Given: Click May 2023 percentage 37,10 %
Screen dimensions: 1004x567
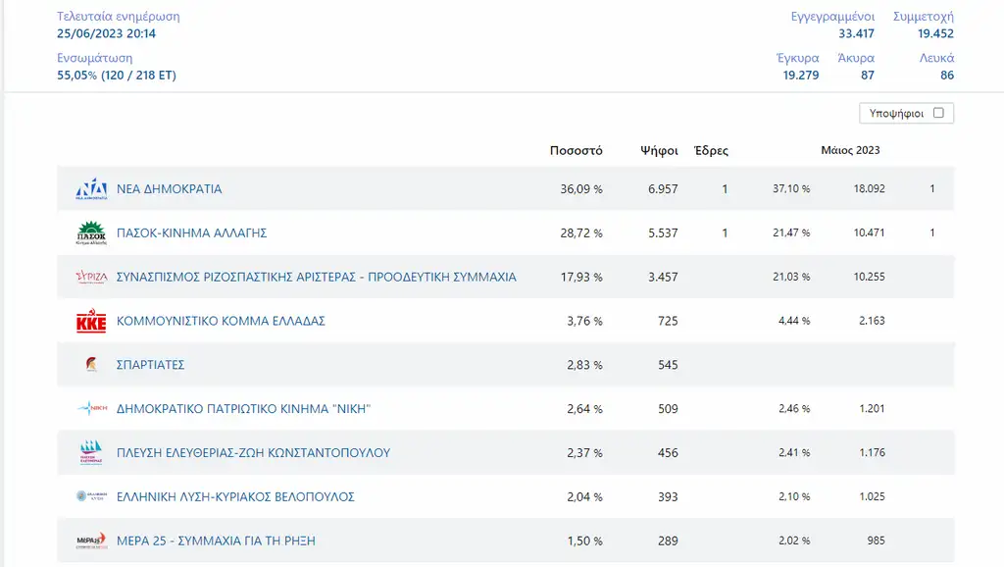Looking at the screenshot, I should pyautogui.click(x=791, y=188).
